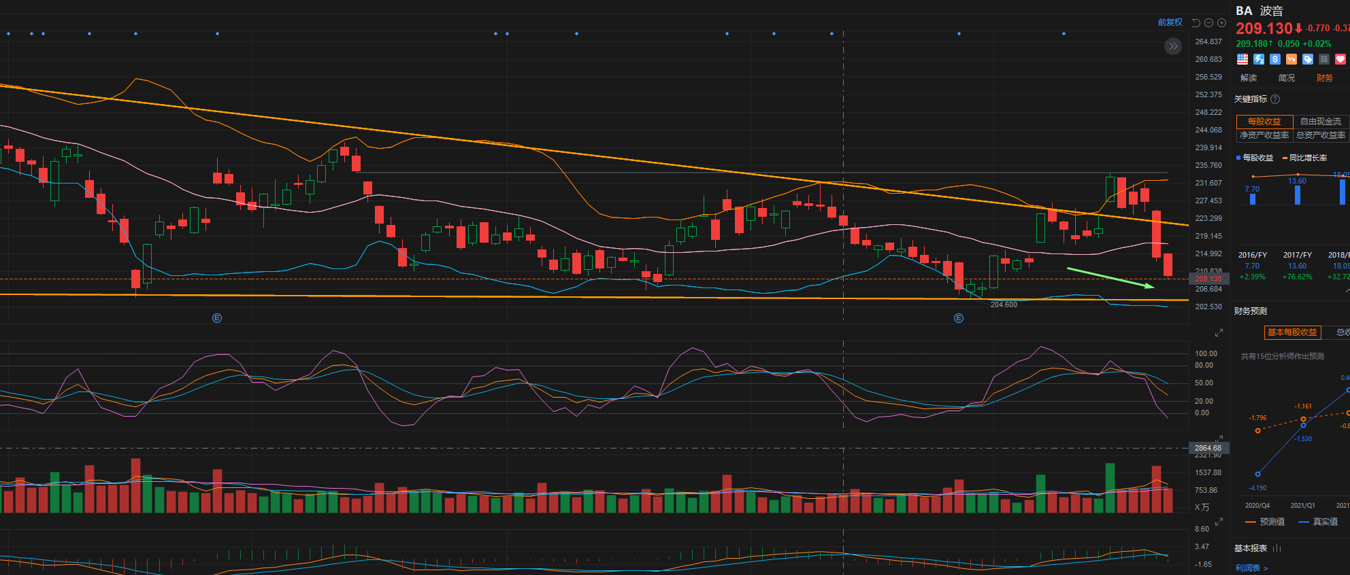Expand the main candlestick chart pane

click(x=1219, y=332)
